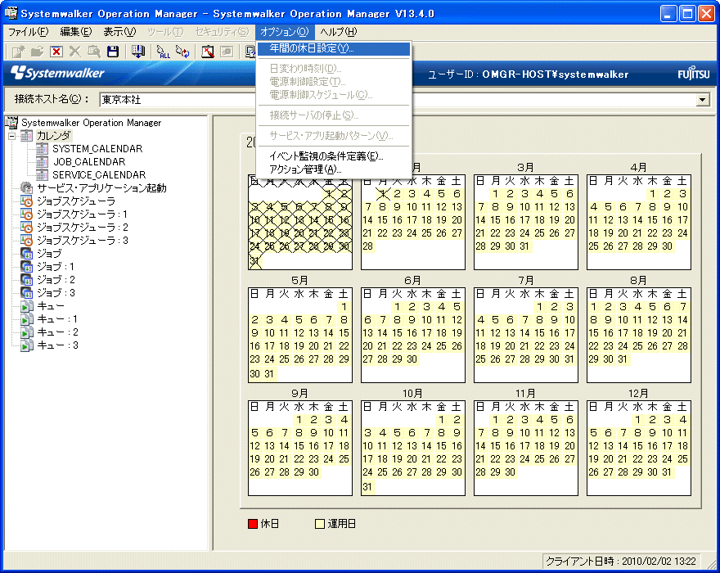
Task: Click the Select ALL pointer toolbar icon
Action: (163, 52)
